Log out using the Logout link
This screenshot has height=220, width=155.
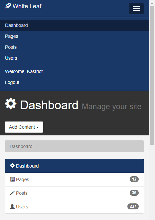tap(12, 82)
